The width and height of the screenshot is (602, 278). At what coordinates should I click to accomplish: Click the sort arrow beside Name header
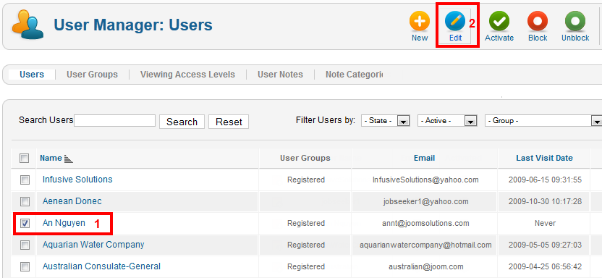tap(68, 159)
